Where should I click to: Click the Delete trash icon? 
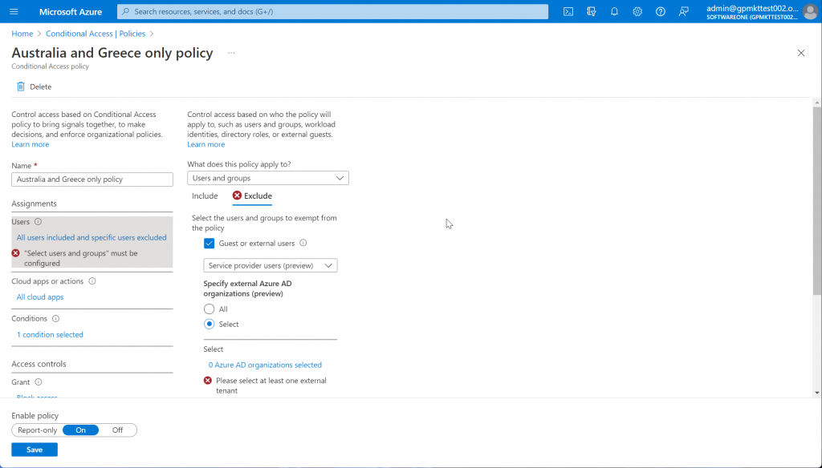(20, 87)
